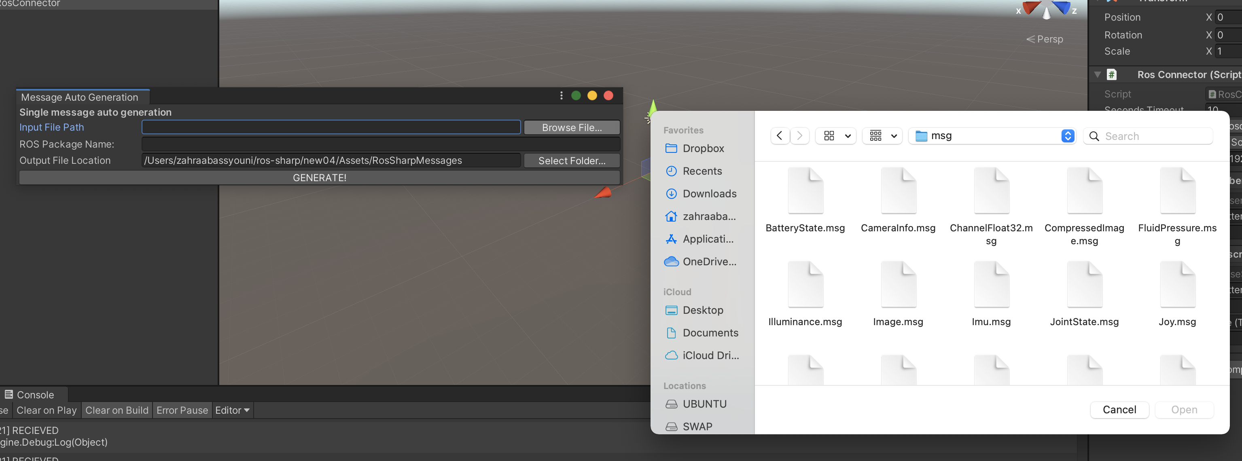Image resolution: width=1242 pixels, height=461 pixels.
Task: Open the Editor dropdown in the Console
Action: (232, 410)
